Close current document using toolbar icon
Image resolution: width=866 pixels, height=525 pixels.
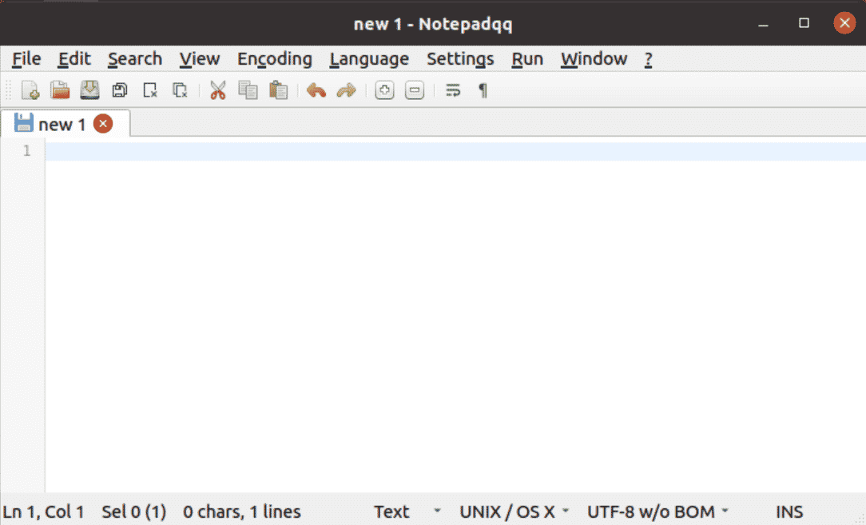[x=149, y=90]
